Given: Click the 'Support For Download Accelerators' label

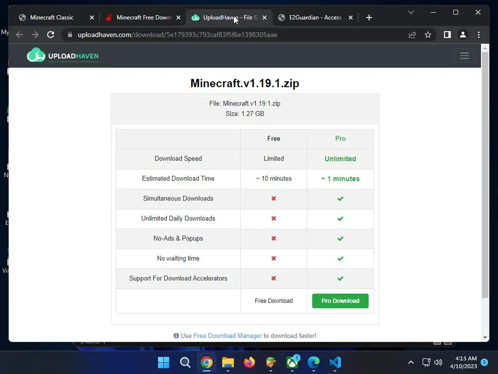Looking at the screenshot, I should [178, 278].
